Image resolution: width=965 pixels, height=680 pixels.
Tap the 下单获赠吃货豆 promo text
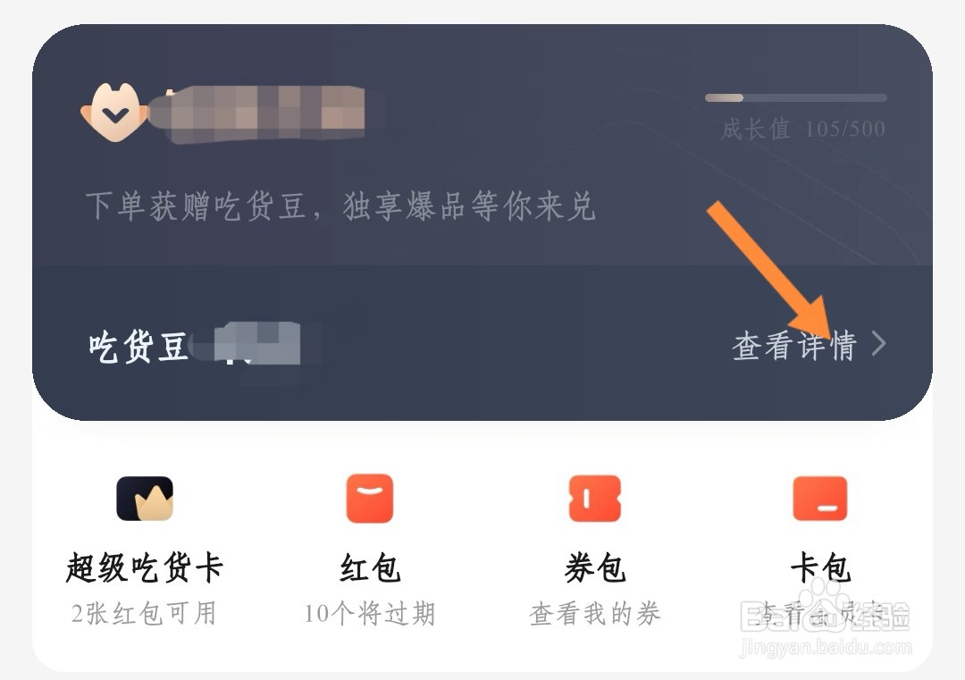(340, 206)
